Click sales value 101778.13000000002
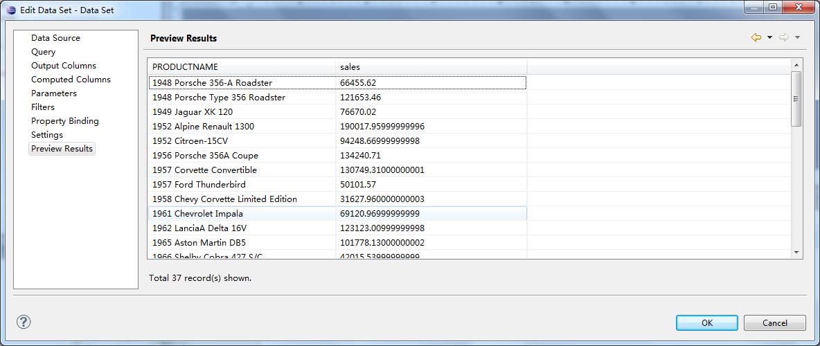 pos(382,242)
